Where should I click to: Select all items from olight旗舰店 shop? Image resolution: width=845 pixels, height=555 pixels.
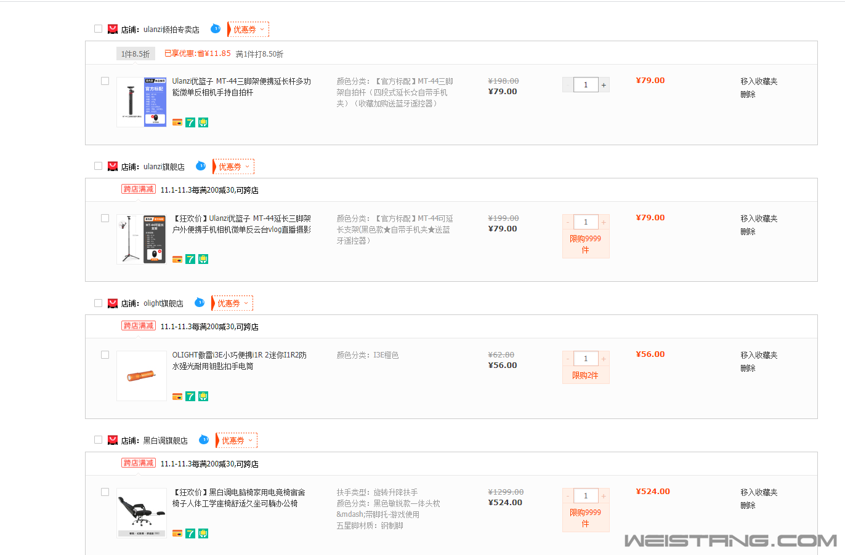click(x=98, y=302)
